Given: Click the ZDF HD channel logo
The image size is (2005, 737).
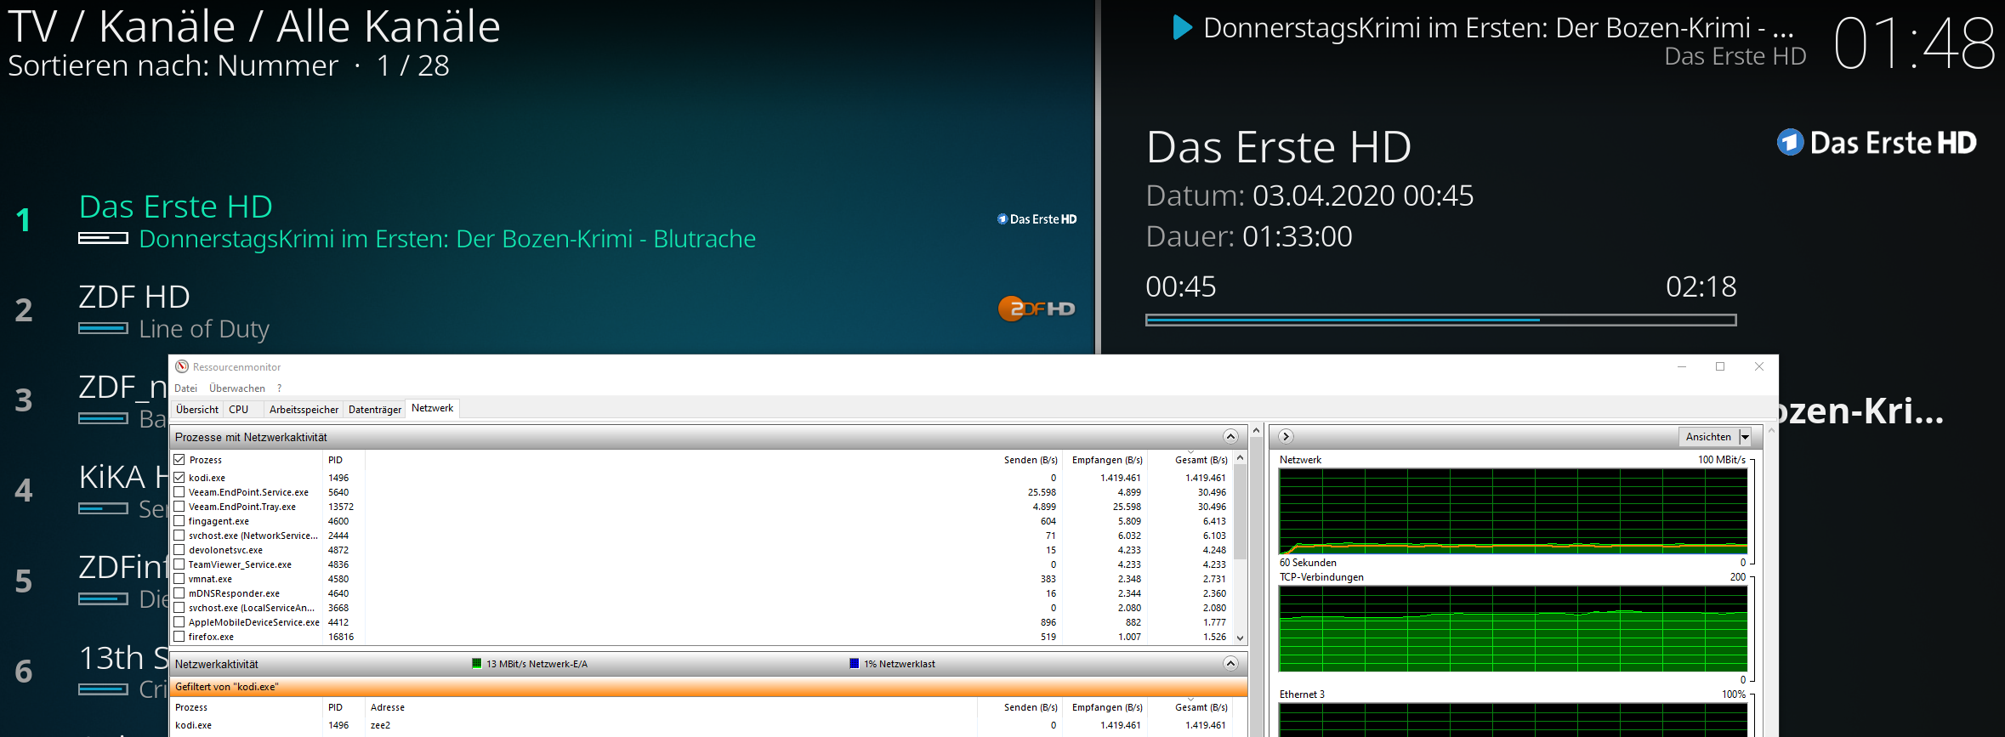Looking at the screenshot, I should [1036, 309].
